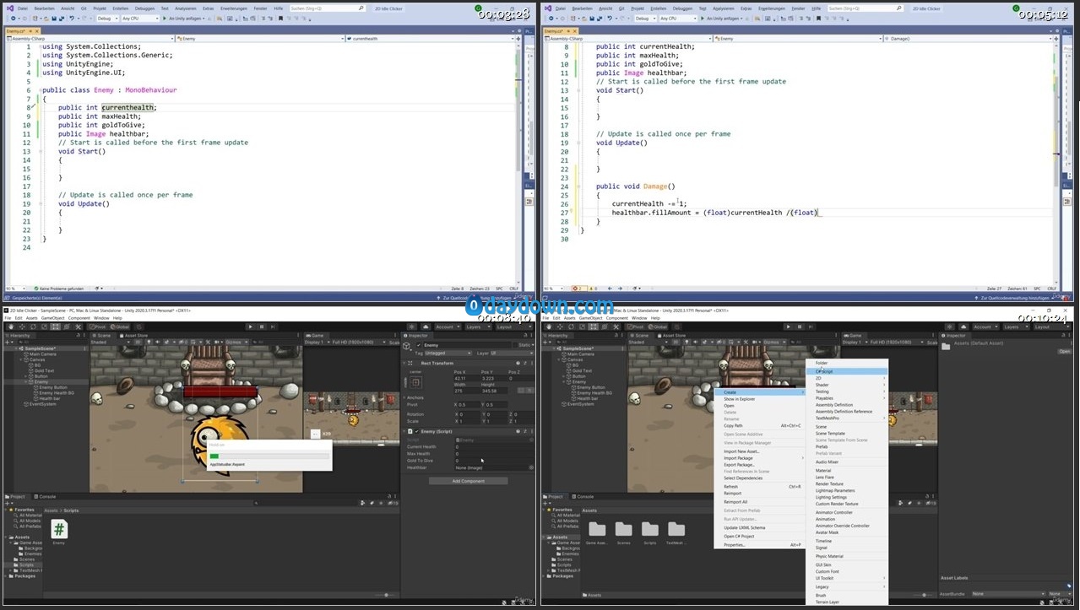
Task: Open the Full HD resolution dropdown in left Unity window
Action: coord(358,342)
